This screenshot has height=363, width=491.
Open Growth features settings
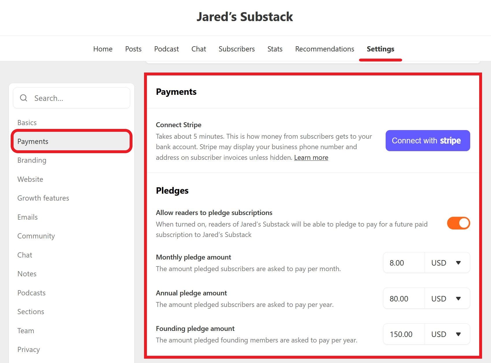coord(43,198)
